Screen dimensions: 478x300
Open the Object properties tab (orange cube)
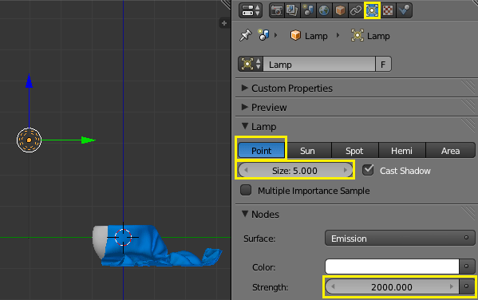click(x=340, y=10)
